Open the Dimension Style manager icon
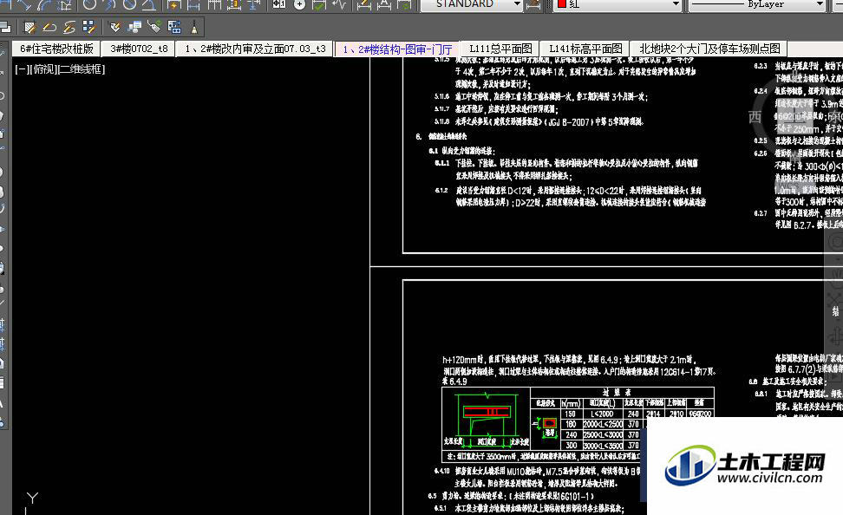 [x=533, y=5]
